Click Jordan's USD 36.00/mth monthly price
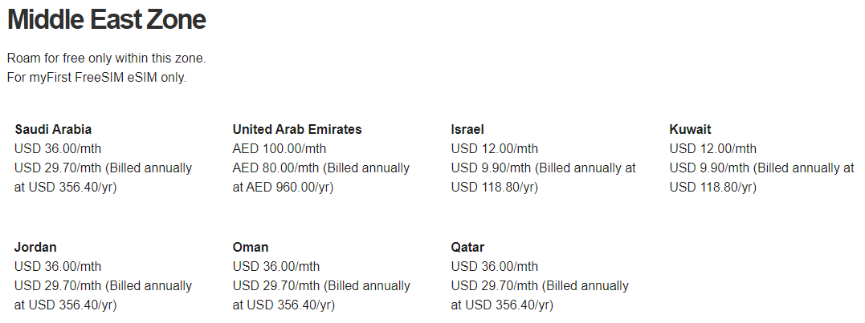 coord(58,266)
